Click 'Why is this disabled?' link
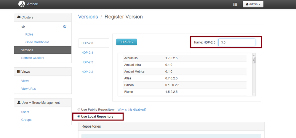Image resolution: width=296 pixels, height=138 pixels. pos(132,110)
